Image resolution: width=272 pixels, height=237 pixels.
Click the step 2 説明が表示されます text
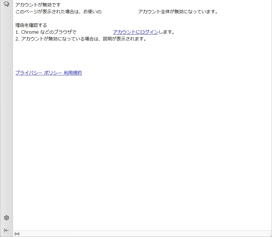coord(125,39)
